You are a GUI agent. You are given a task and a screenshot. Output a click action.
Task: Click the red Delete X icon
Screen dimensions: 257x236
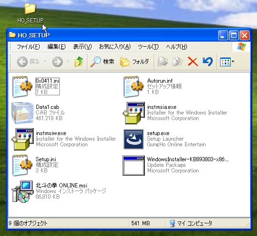click(x=193, y=62)
